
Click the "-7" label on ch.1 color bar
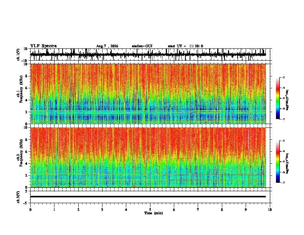[283, 119]
